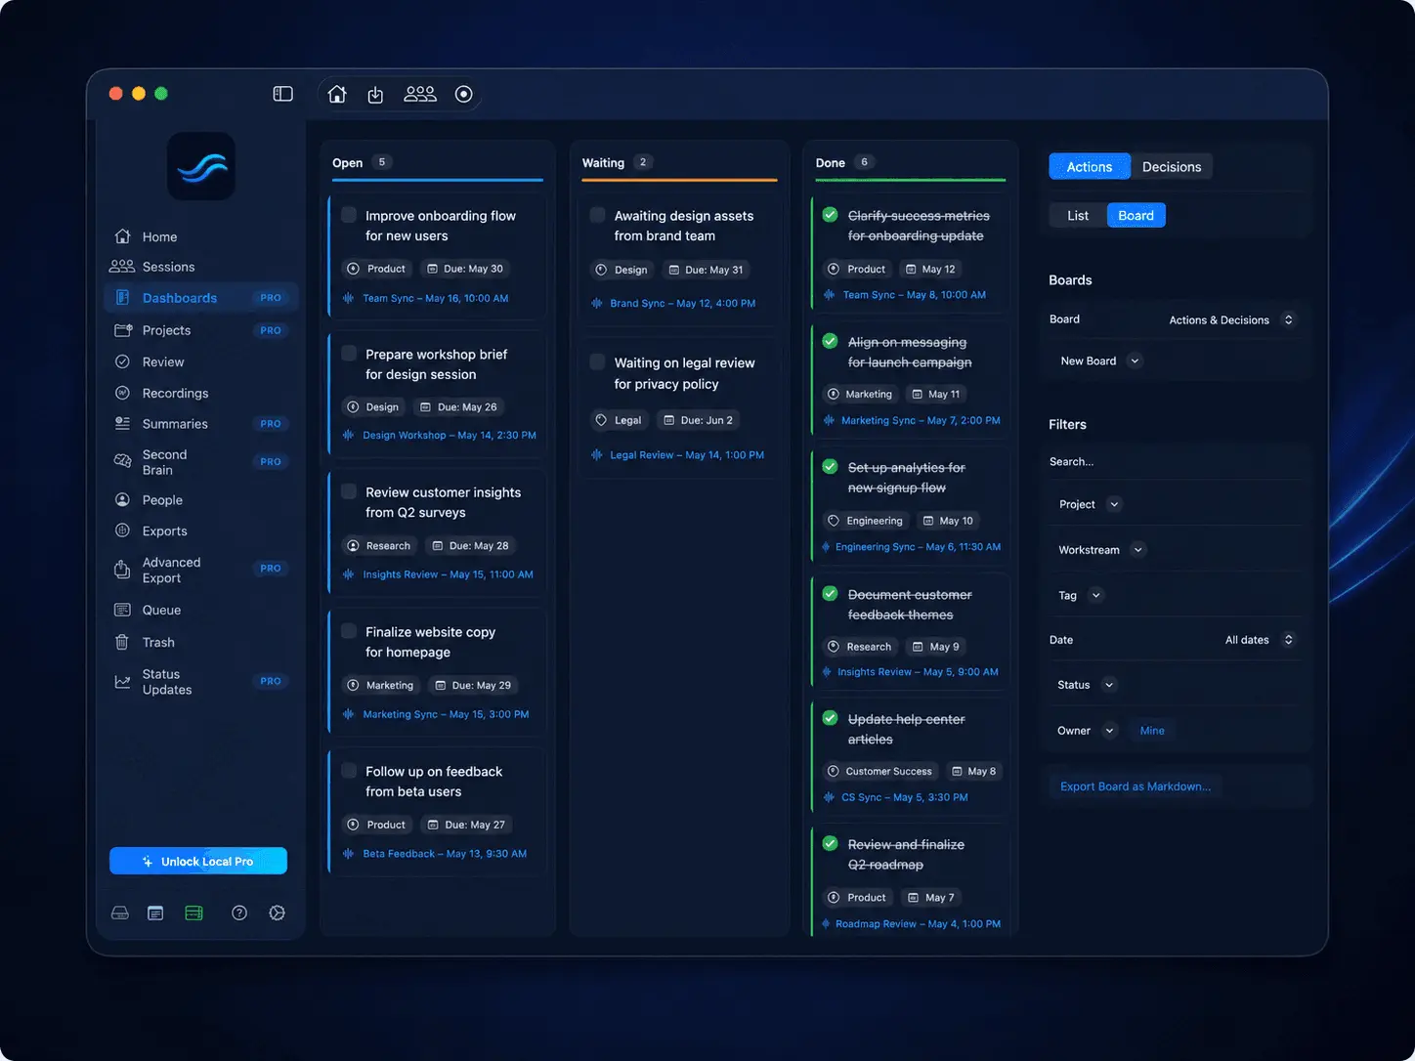The image size is (1415, 1061).
Task: Click the import download toolbar icon
Action: [375, 94]
